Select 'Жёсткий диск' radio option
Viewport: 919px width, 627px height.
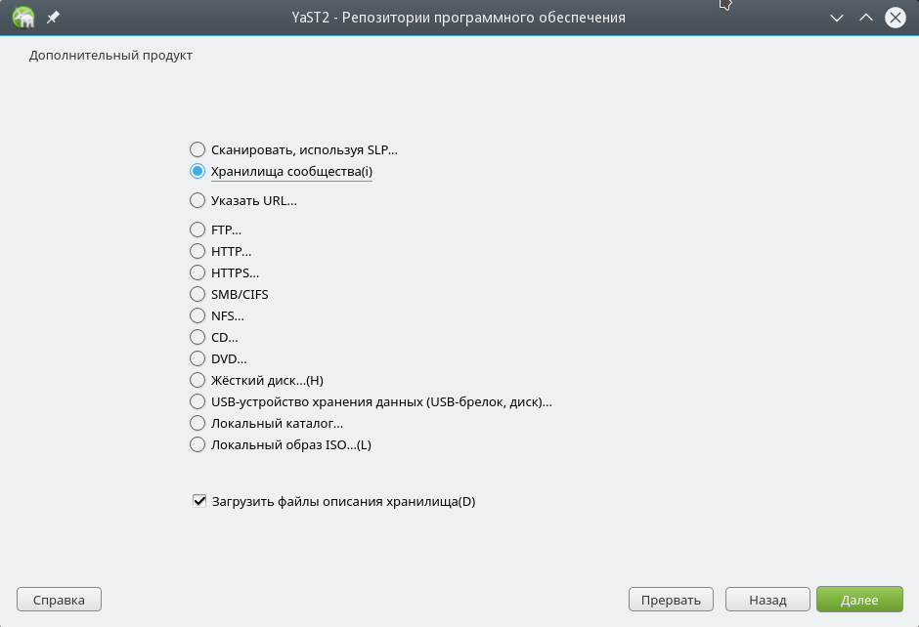point(197,380)
